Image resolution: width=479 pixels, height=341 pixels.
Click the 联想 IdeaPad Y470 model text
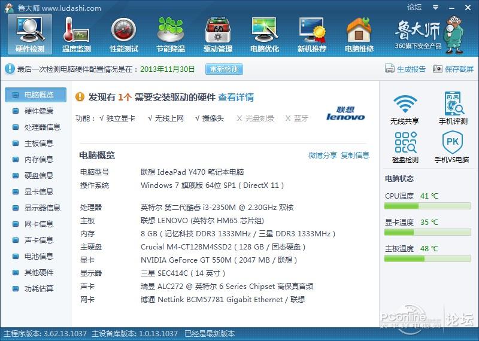tap(192, 172)
